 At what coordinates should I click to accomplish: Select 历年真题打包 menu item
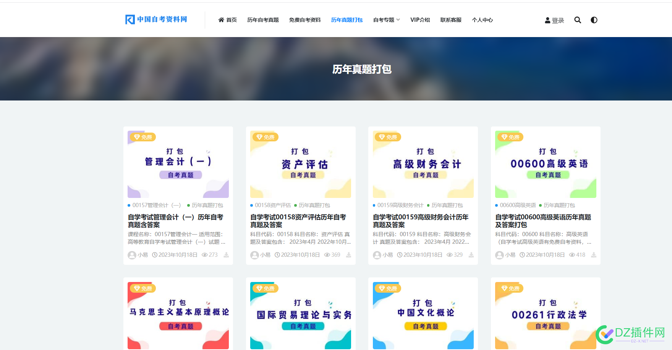click(347, 20)
